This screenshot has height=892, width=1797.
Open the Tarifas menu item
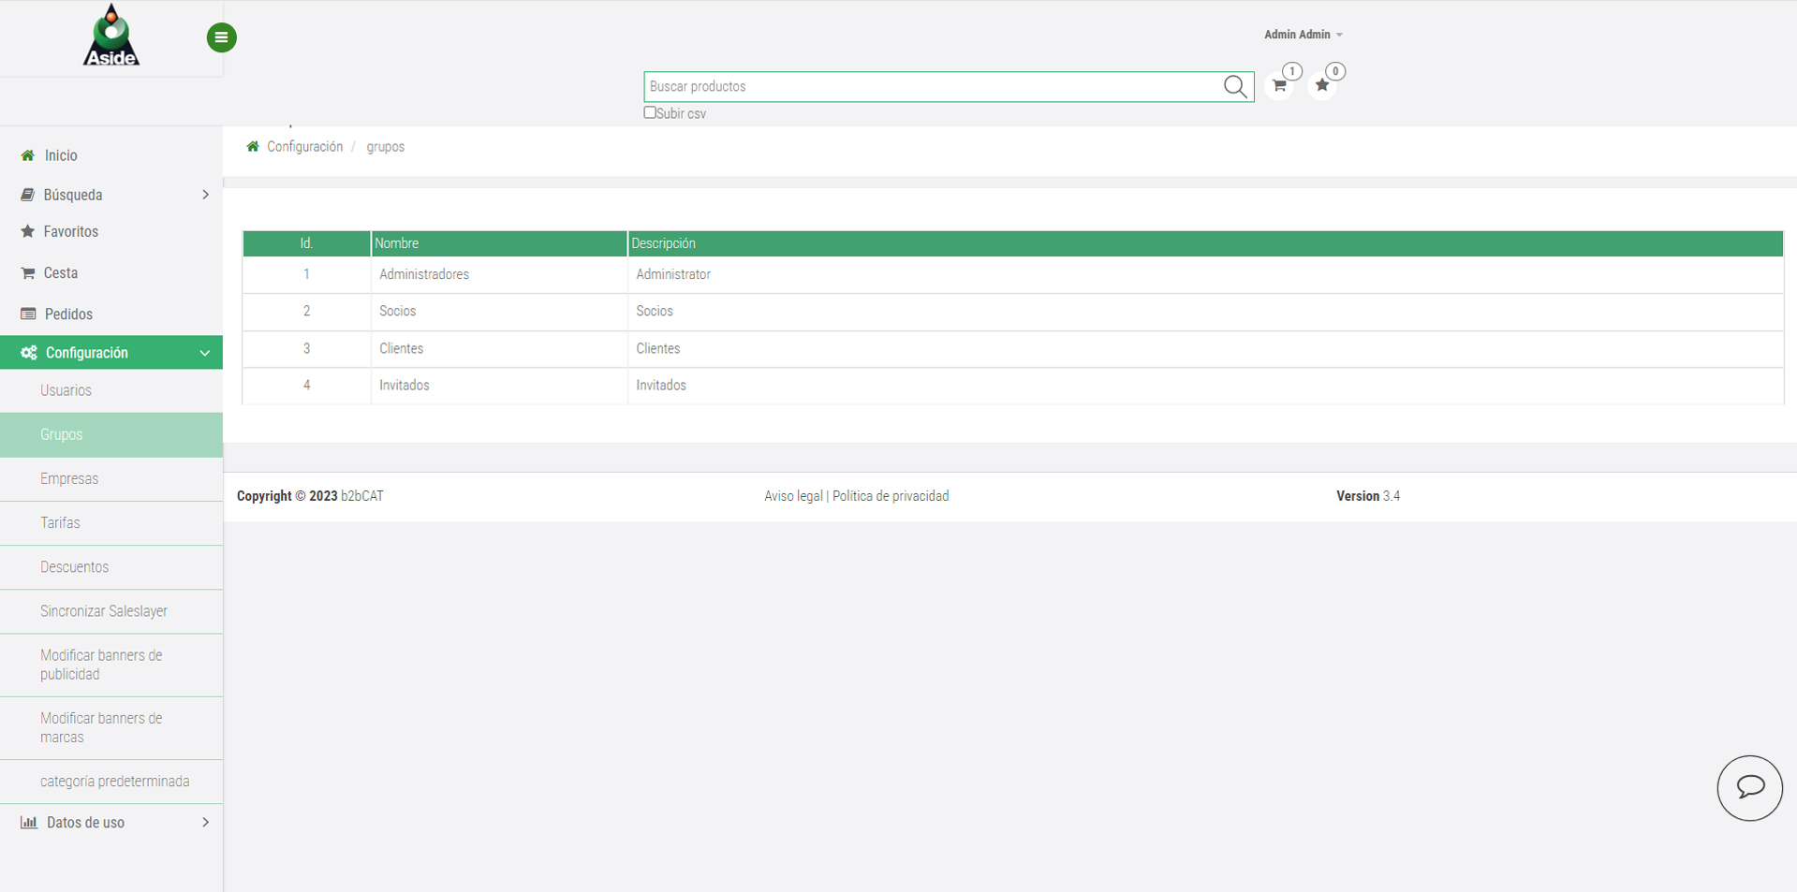(x=60, y=523)
